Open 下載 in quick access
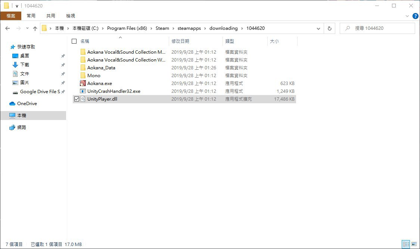Viewport: 420px width, 249px height. pyautogui.click(x=25, y=65)
